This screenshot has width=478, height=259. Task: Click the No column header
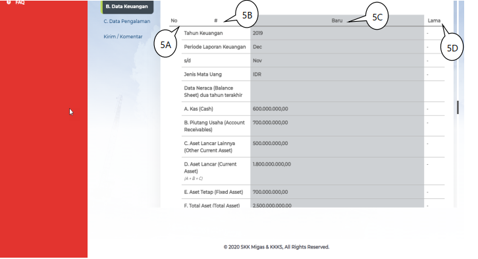click(x=174, y=20)
